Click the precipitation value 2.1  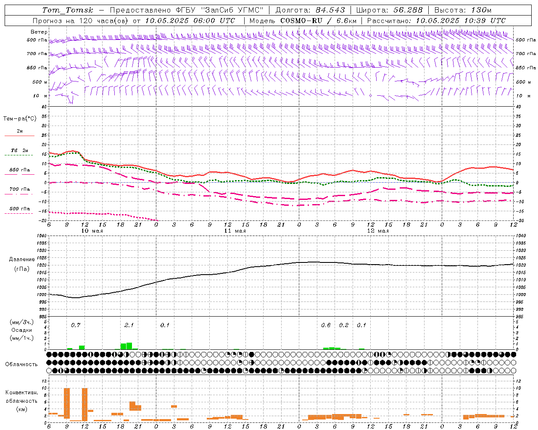(x=129, y=325)
